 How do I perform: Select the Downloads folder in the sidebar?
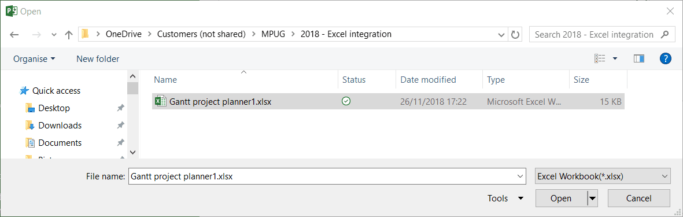[60, 126]
